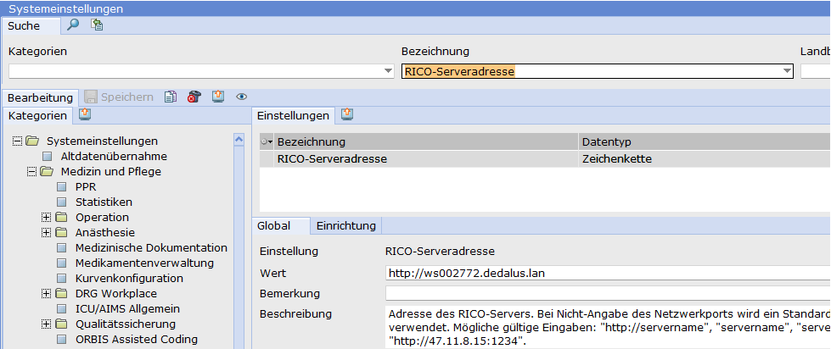This screenshot has height=349, width=831.
Task: Switch to the Einrichtung tab
Action: (x=346, y=226)
